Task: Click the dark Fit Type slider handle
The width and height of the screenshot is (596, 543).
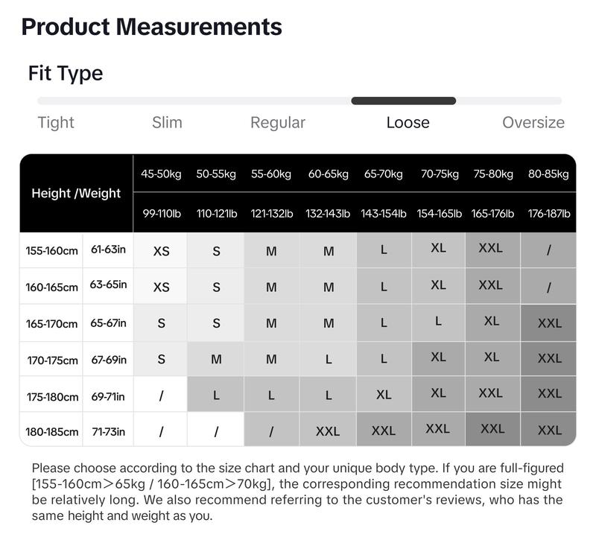Action: click(x=403, y=101)
